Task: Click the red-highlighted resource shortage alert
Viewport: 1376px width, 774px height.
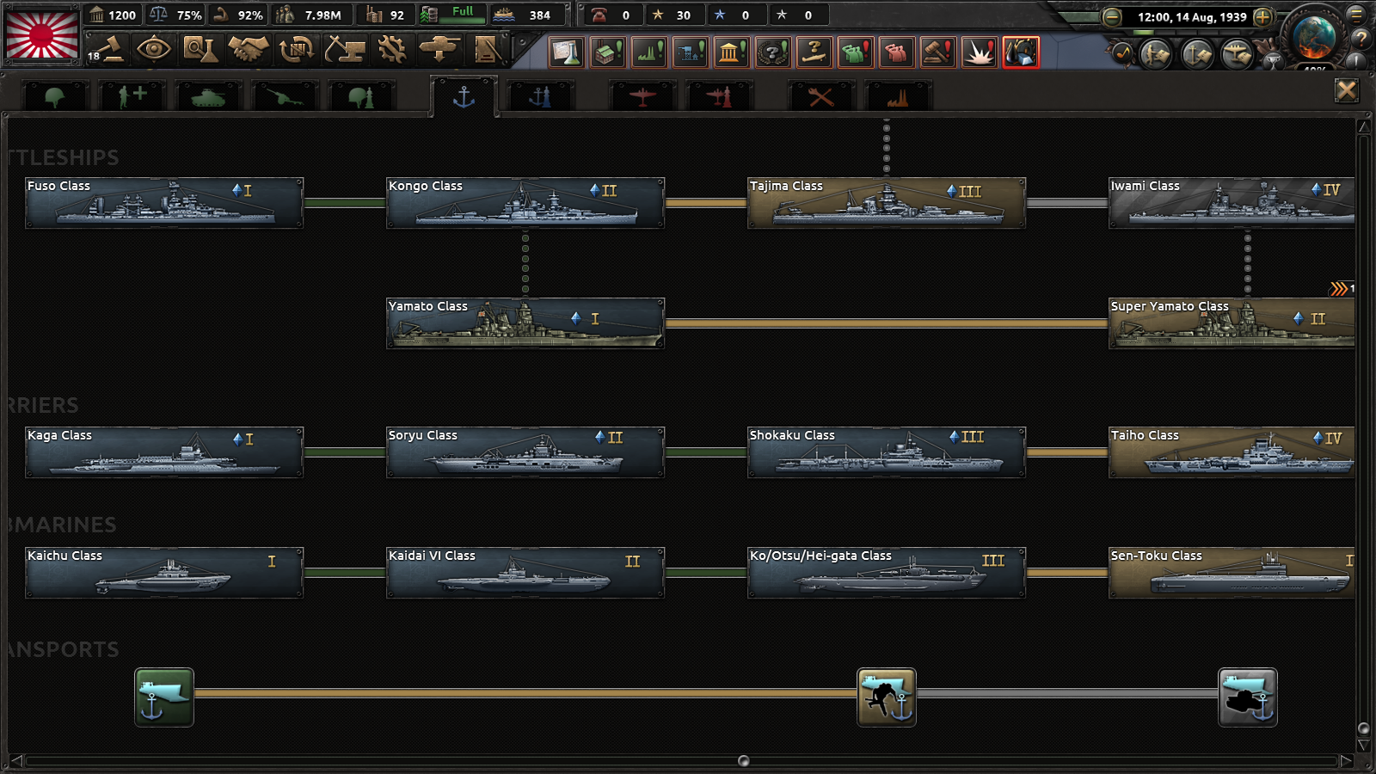Action: coord(1020,52)
